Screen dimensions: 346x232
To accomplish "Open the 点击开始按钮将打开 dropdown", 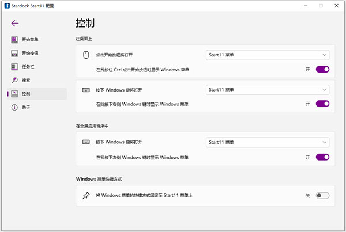I will point(267,55).
